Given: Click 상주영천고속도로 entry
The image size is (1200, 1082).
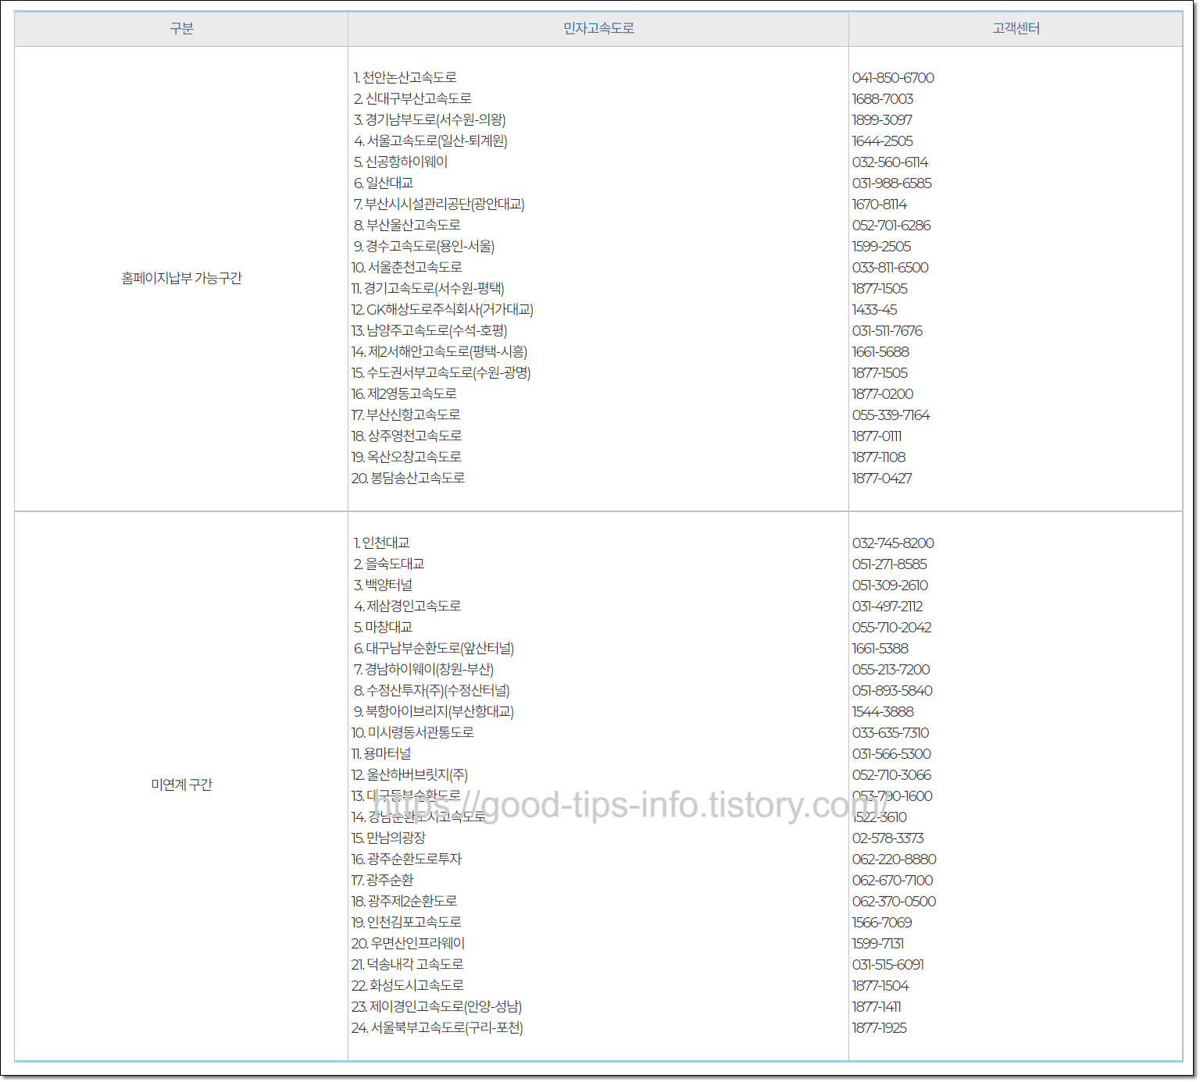Looking at the screenshot, I should (406, 436).
